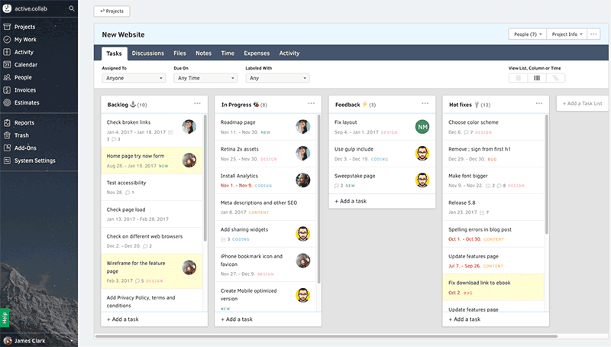Open System Settings in sidebar
Screen dimensions: 611x347
(x=34, y=161)
